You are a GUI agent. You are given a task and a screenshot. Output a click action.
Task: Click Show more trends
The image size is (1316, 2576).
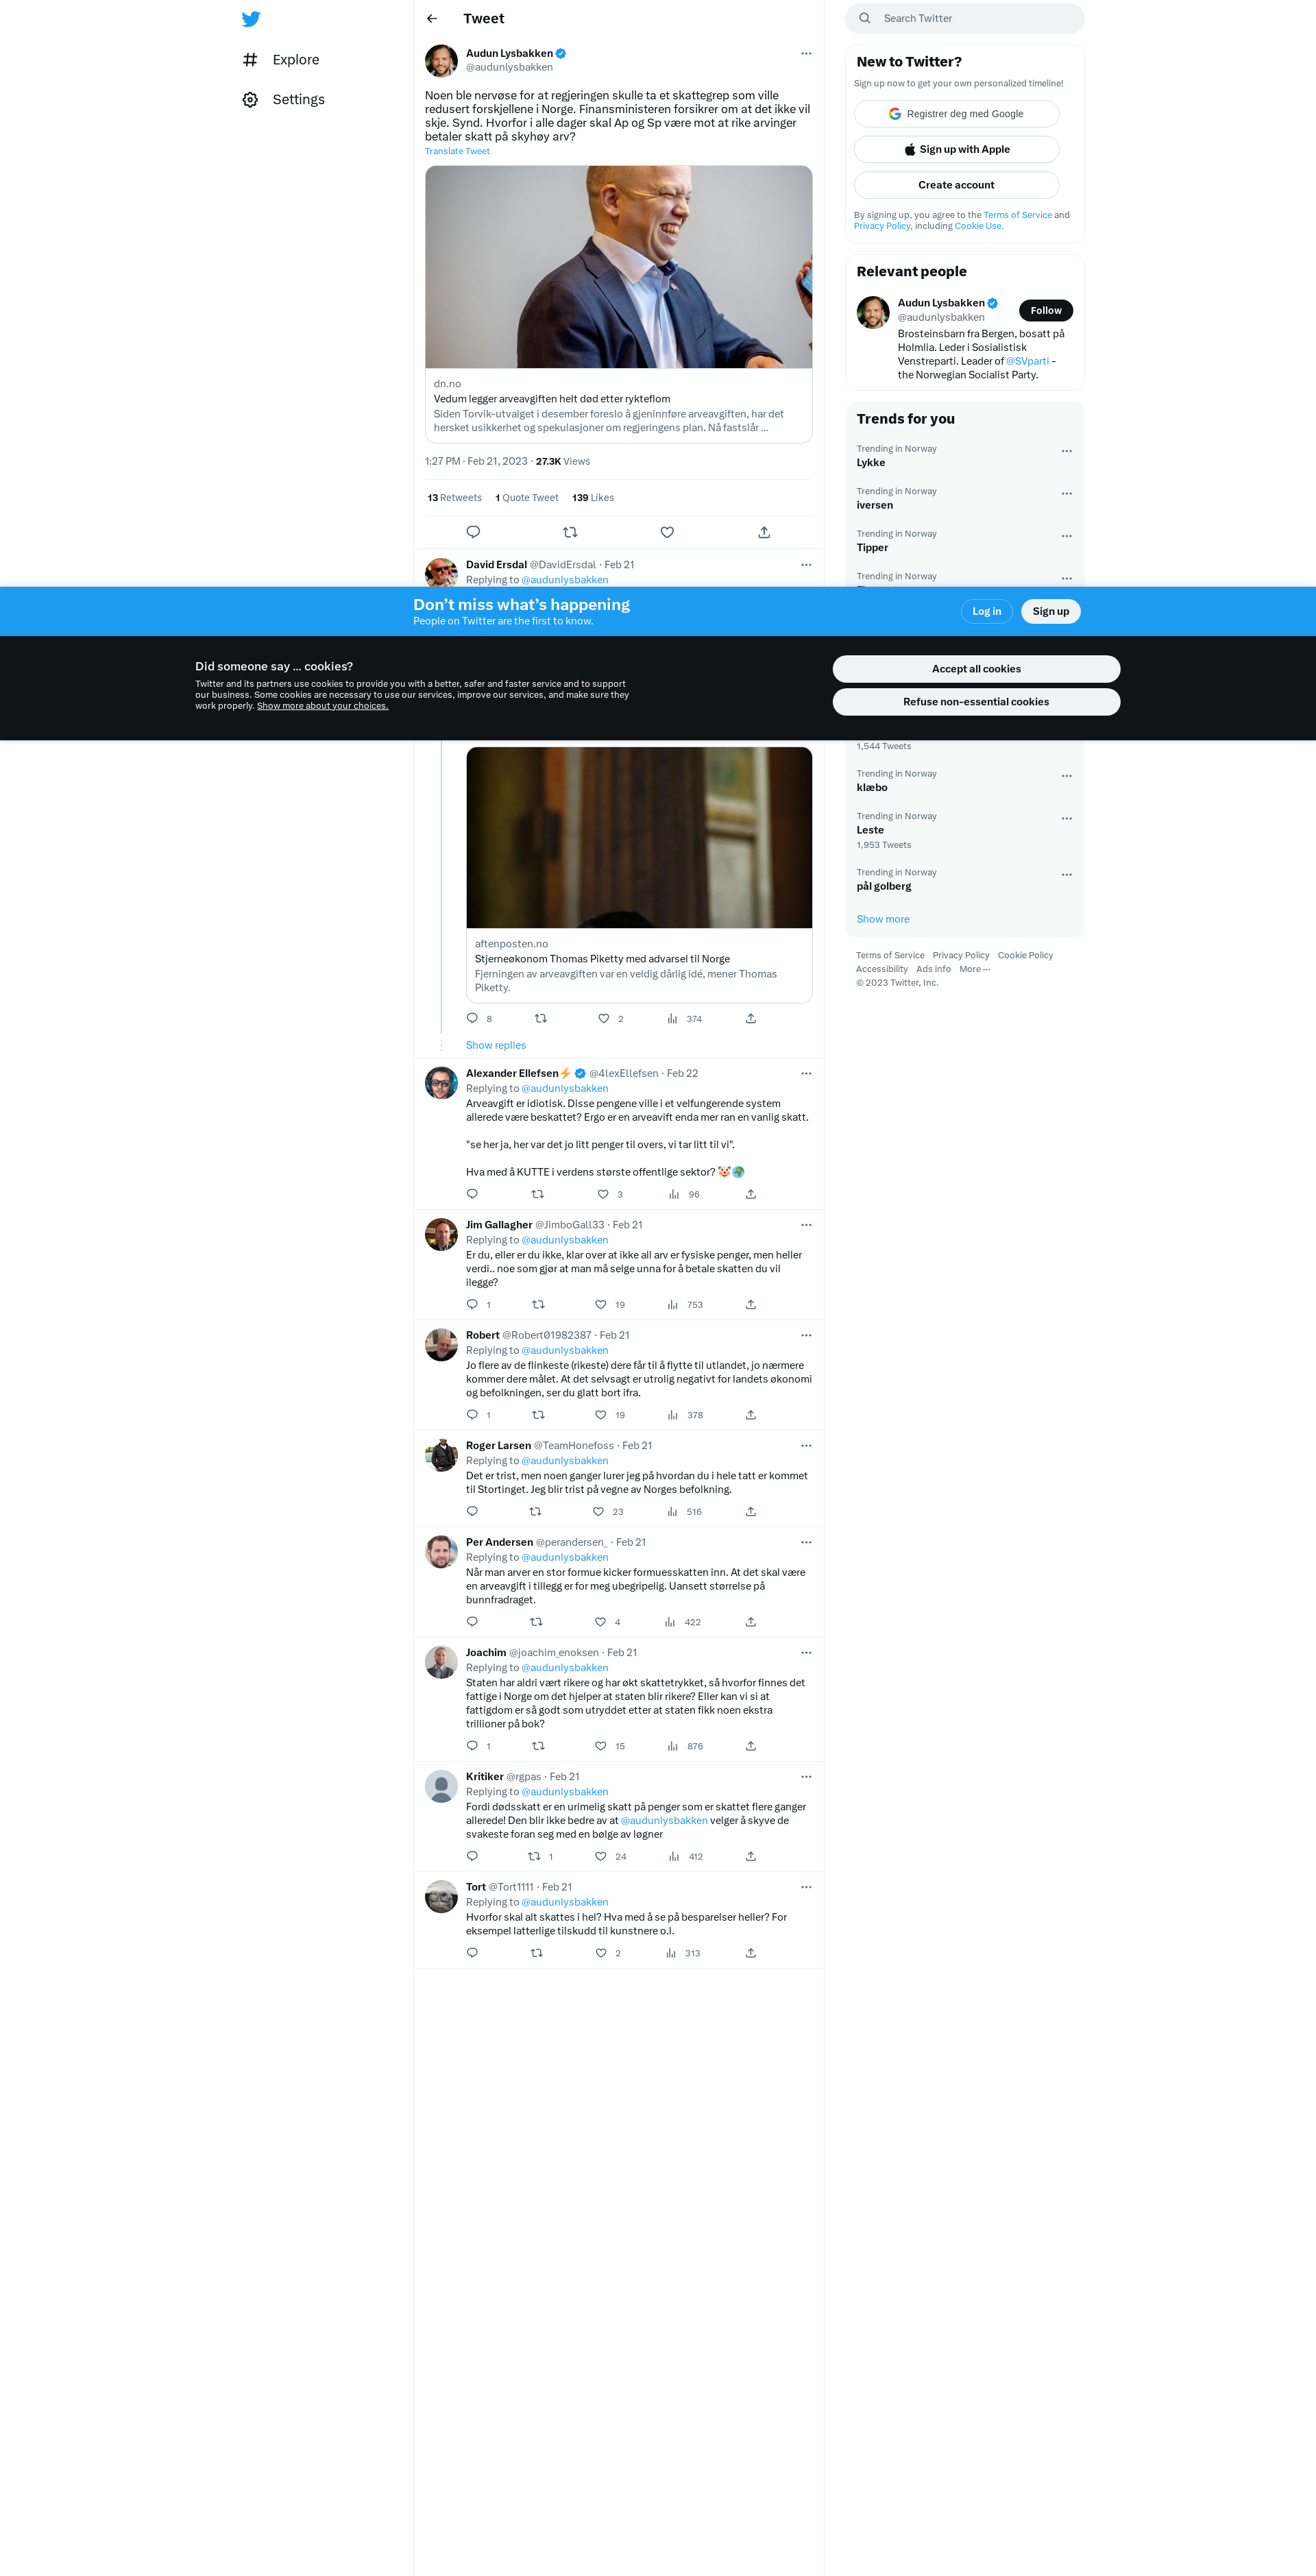pyautogui.click(x=883, y=920)
